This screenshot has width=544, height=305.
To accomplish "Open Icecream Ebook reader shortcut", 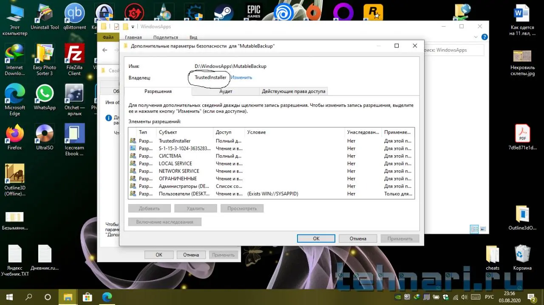I will [x=74, y=140].
